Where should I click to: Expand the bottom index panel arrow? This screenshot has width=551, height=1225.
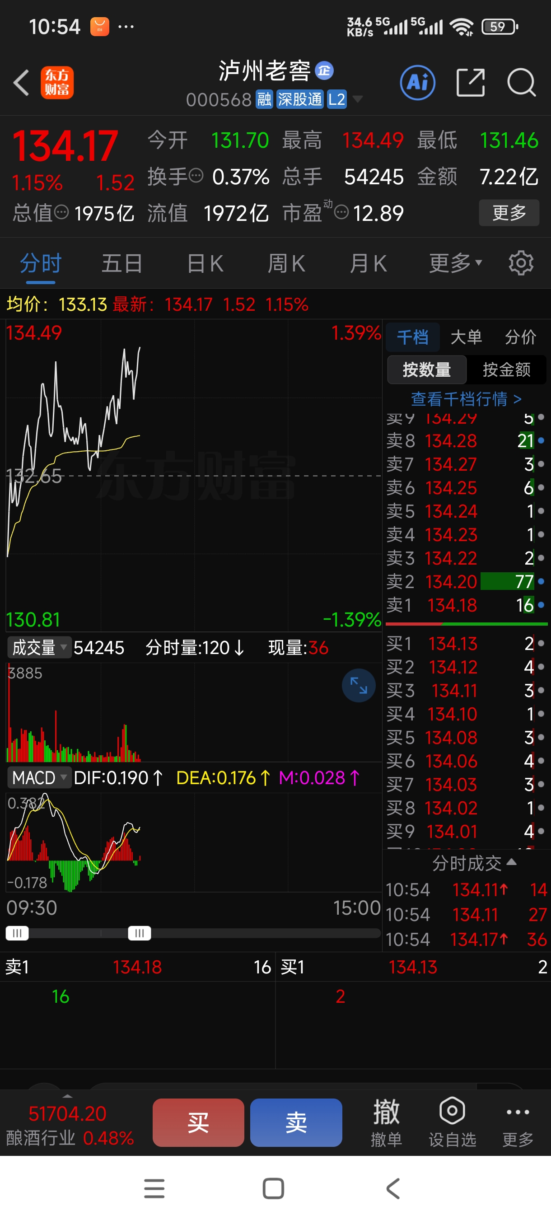pos(67,1096)
